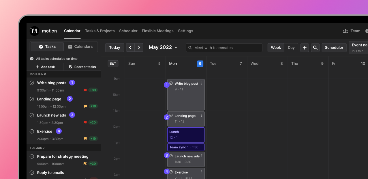Open three-dot menu on Launch new ads event
The height and width of the screenshot is (179, 368).
[202, 156]
